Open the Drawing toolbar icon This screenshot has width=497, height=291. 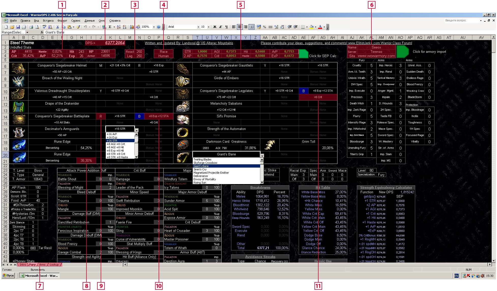coord(138,27)
